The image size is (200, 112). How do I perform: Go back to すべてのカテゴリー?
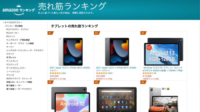12,22
